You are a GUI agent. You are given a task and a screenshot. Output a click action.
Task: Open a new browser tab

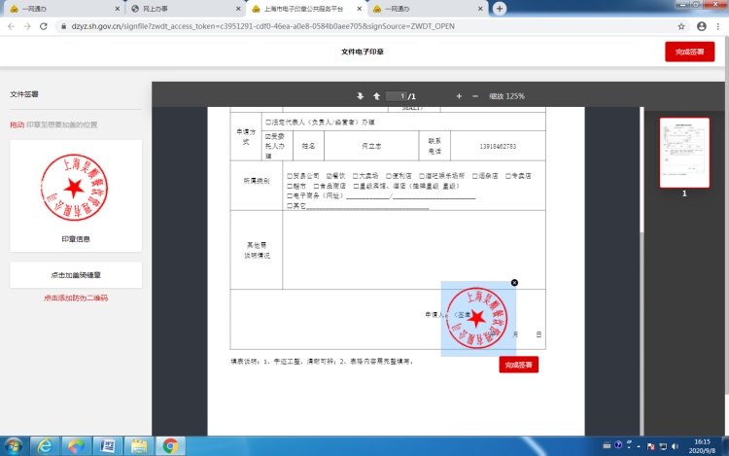pyautogui.click(x=500, y=8)
